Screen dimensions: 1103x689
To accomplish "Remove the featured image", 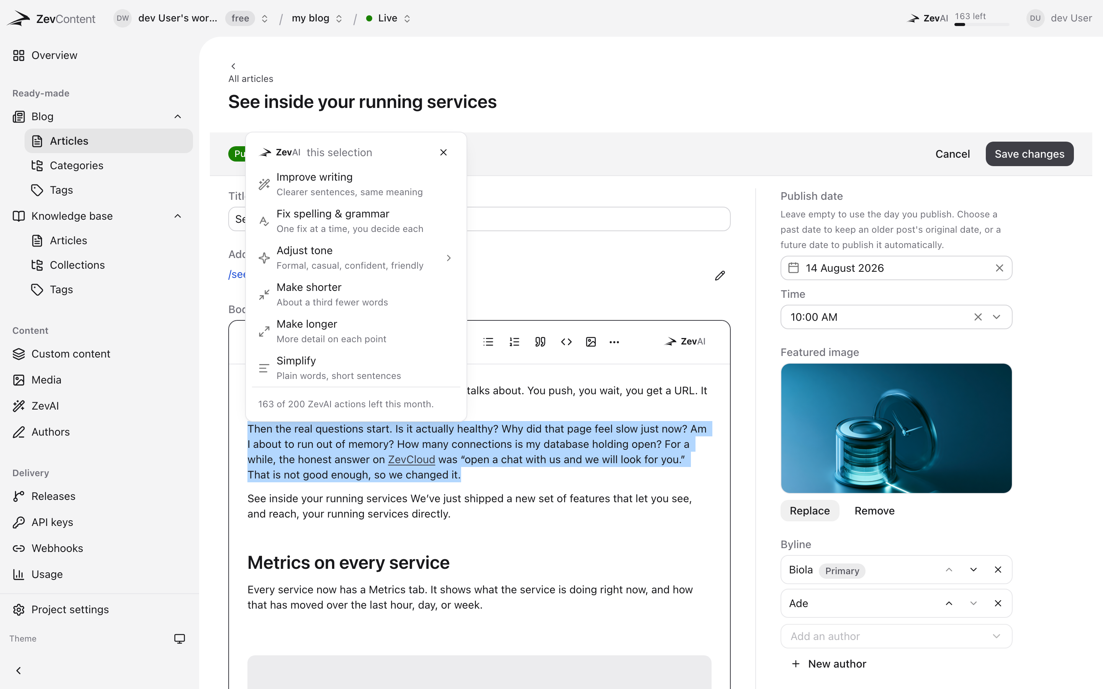I will coord(874,511).
